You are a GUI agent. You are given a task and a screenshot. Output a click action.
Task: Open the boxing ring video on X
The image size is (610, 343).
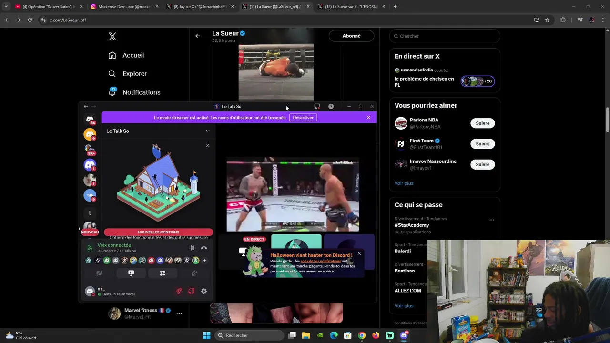tap(276, 72)
